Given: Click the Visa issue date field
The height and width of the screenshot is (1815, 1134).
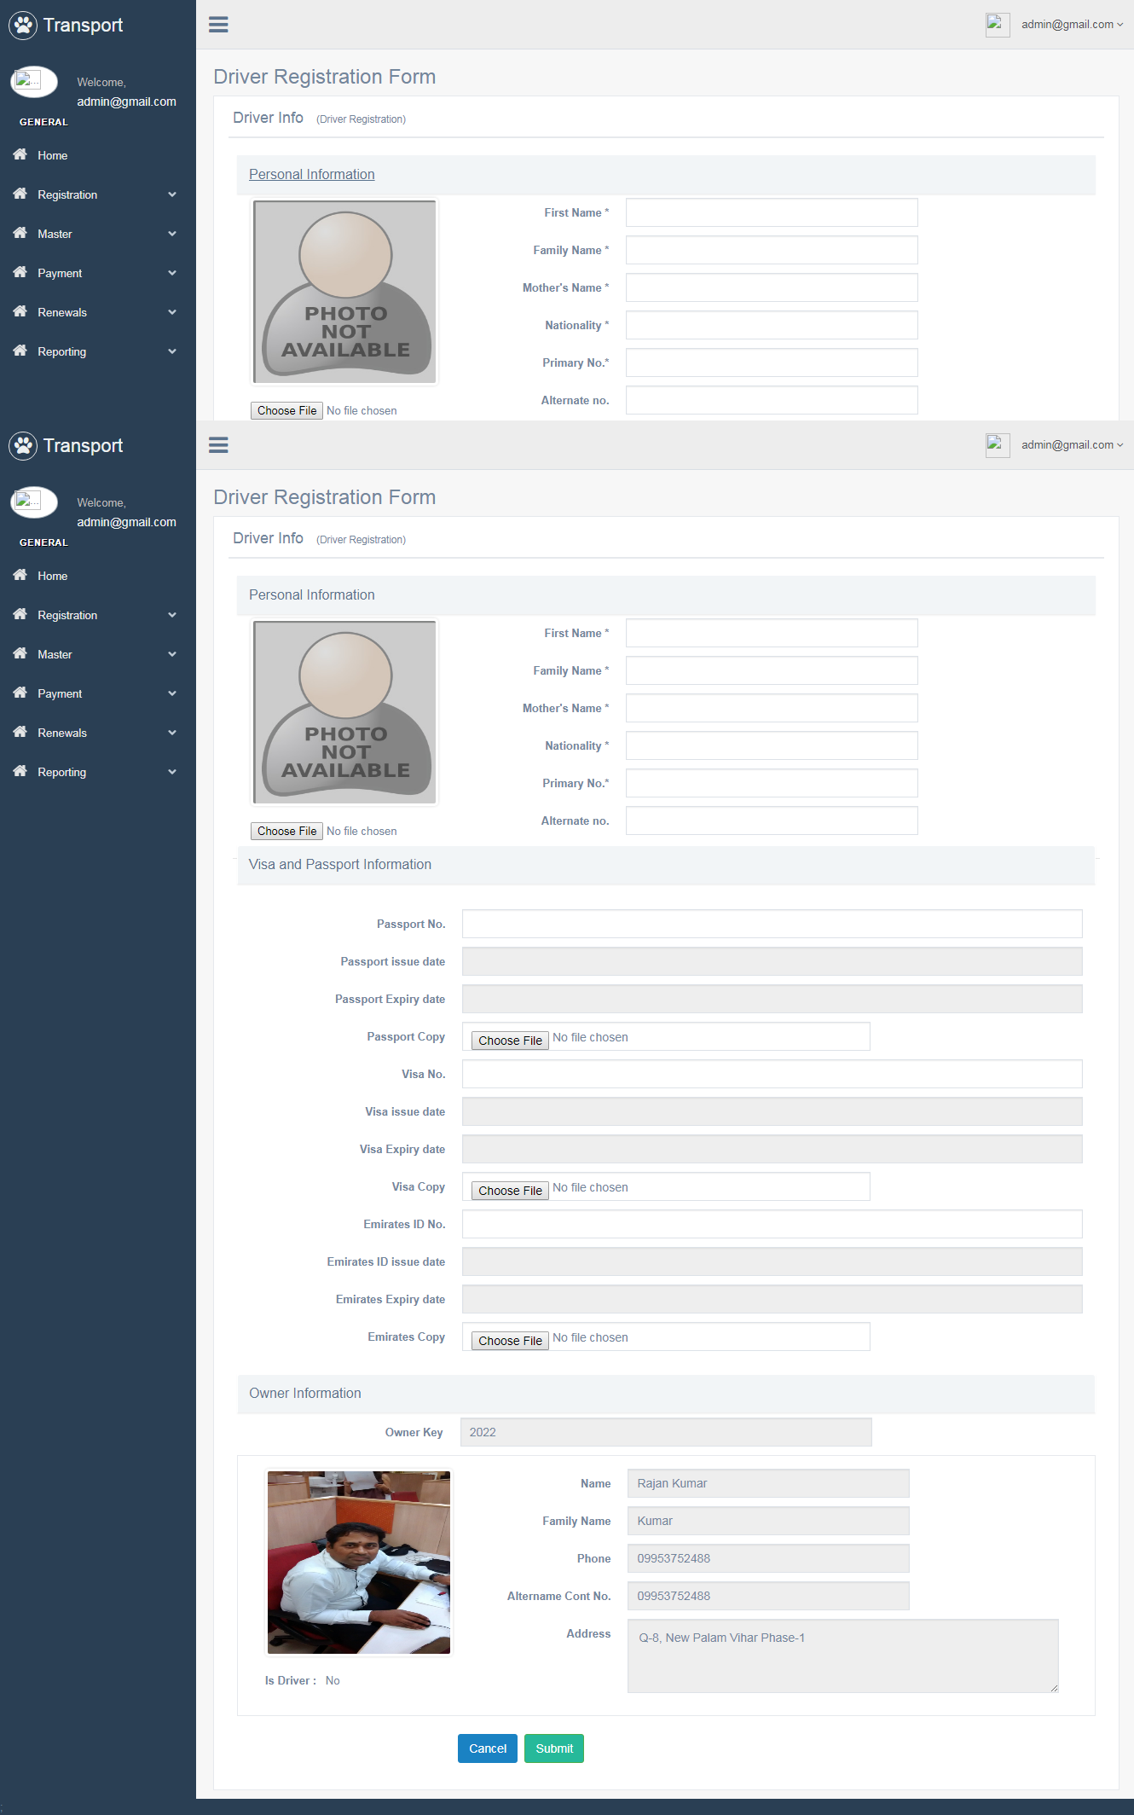Looking at the screenshot, I should coord(772,1111).
